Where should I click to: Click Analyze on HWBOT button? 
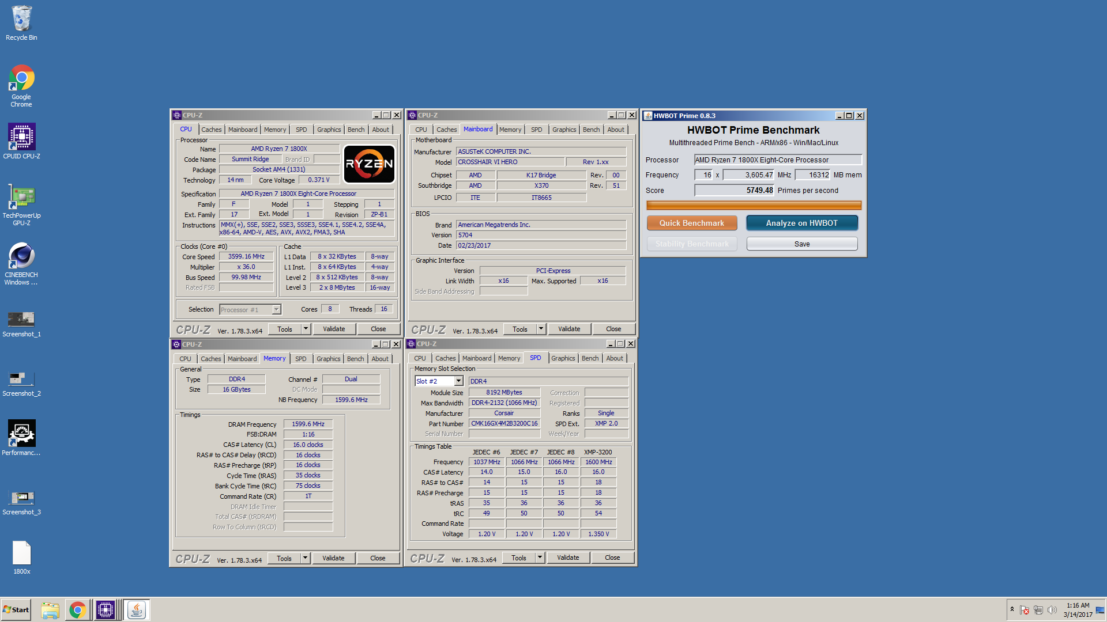point(801,223)
